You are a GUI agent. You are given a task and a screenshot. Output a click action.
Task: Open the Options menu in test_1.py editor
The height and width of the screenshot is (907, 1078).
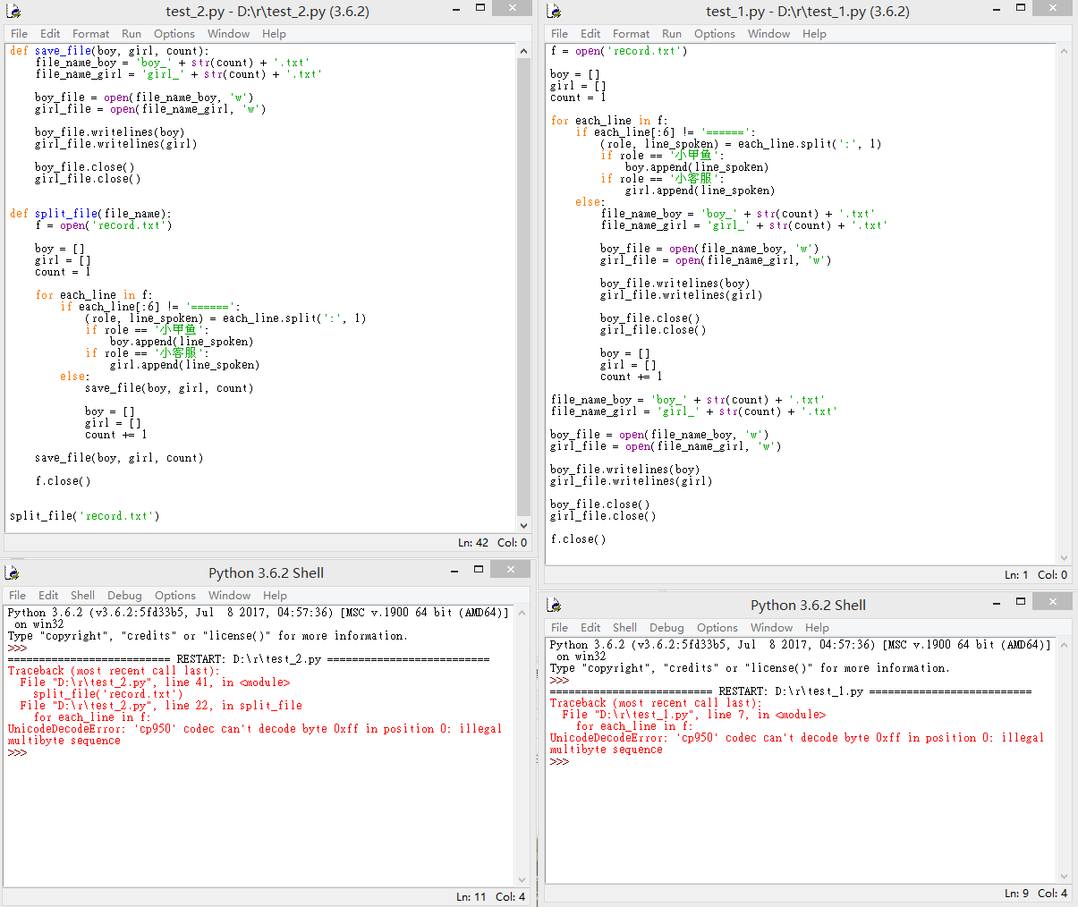pyautogui.click(x=714, y=34)
